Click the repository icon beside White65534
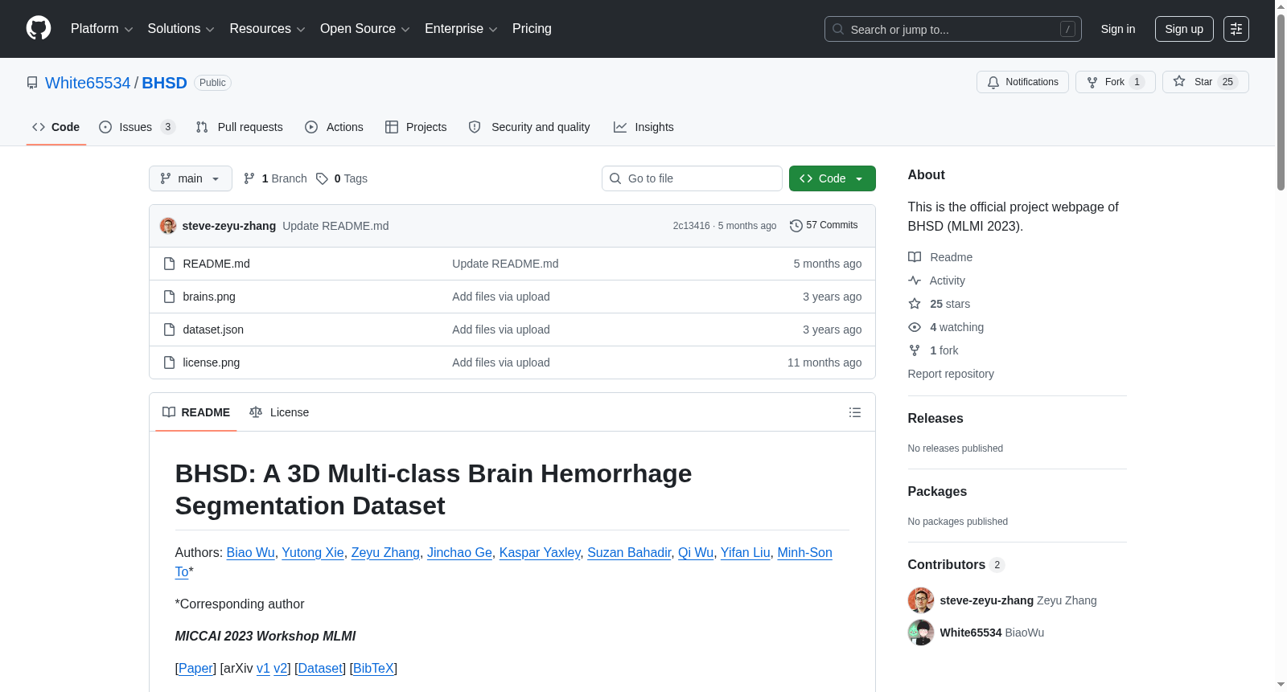The height and width of the screenshot is (692, 1287). click(32, 83)
